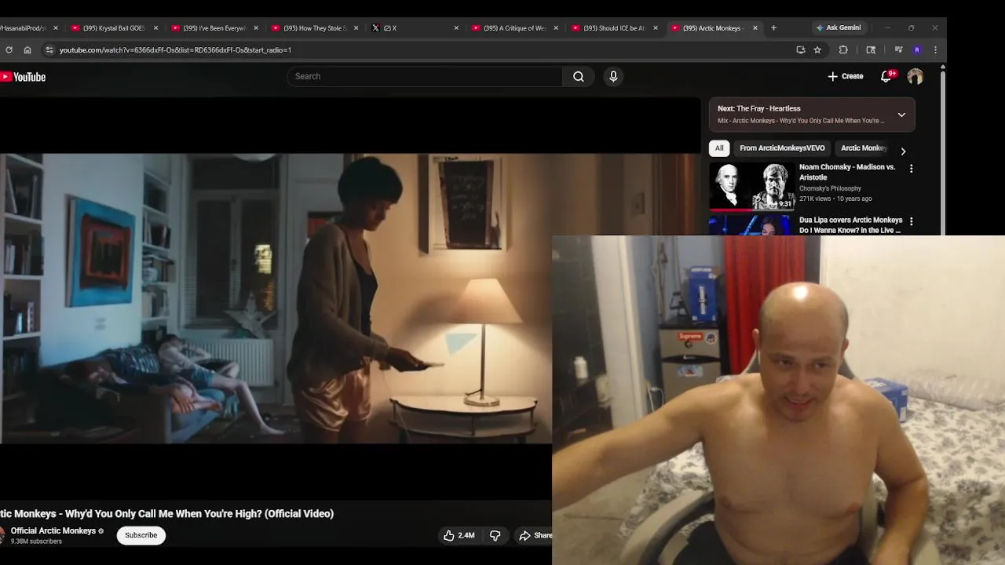
Task: Click the media control icon in the toolbar
Action: pyautogui.click(x=898, y=49)
